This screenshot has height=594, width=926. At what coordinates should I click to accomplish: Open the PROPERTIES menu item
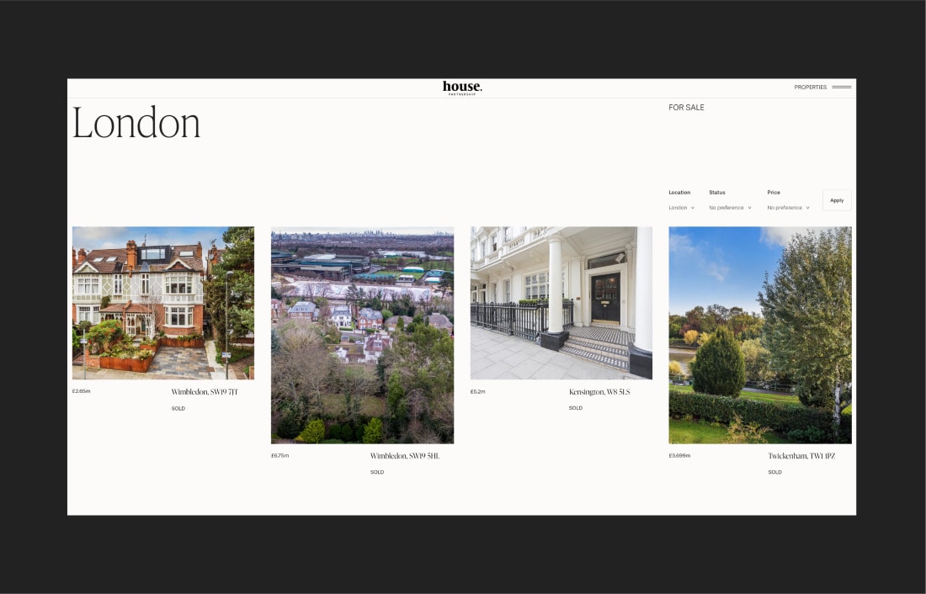[810, 88]
